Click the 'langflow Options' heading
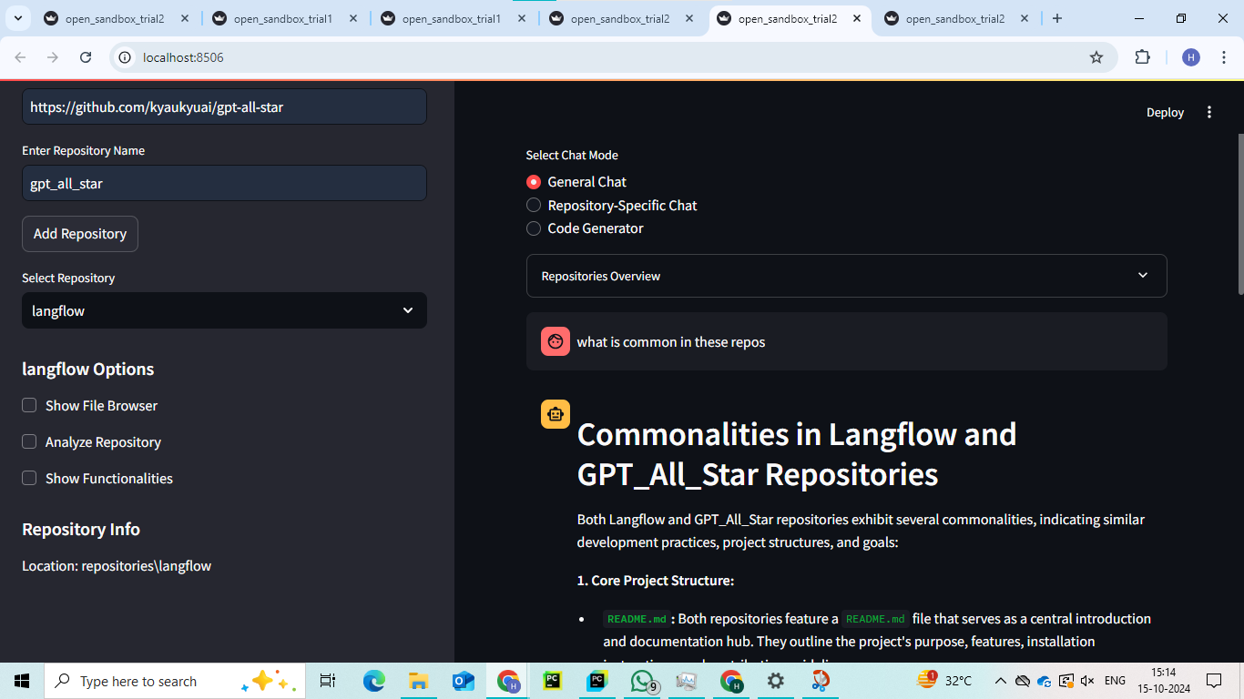 (x=88, y=369)
